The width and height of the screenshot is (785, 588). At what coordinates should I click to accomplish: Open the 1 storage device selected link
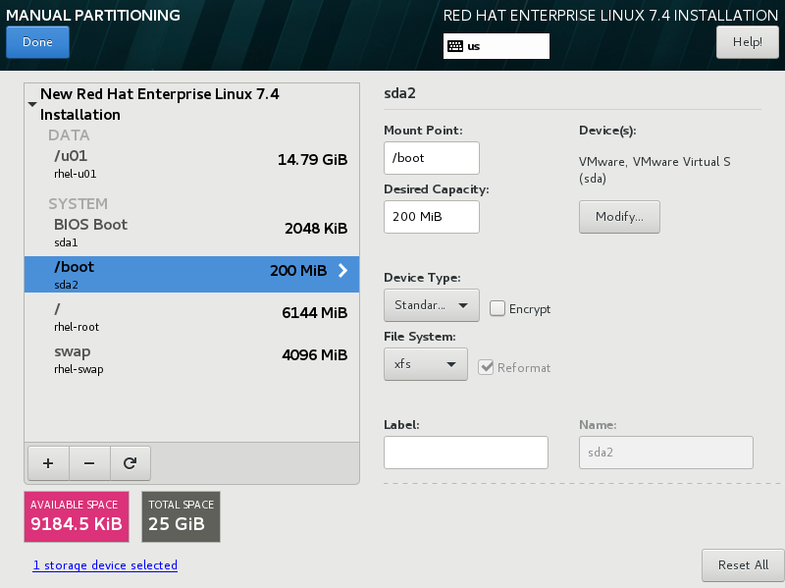point(105,565)
